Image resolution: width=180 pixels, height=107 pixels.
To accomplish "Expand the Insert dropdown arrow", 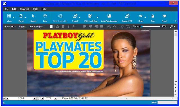I will 79,17.
